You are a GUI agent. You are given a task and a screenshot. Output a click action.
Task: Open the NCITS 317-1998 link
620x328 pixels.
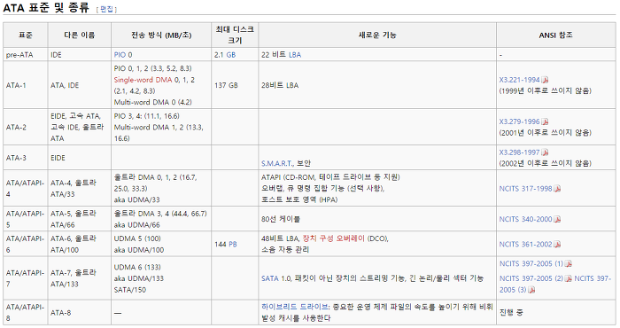525,189
